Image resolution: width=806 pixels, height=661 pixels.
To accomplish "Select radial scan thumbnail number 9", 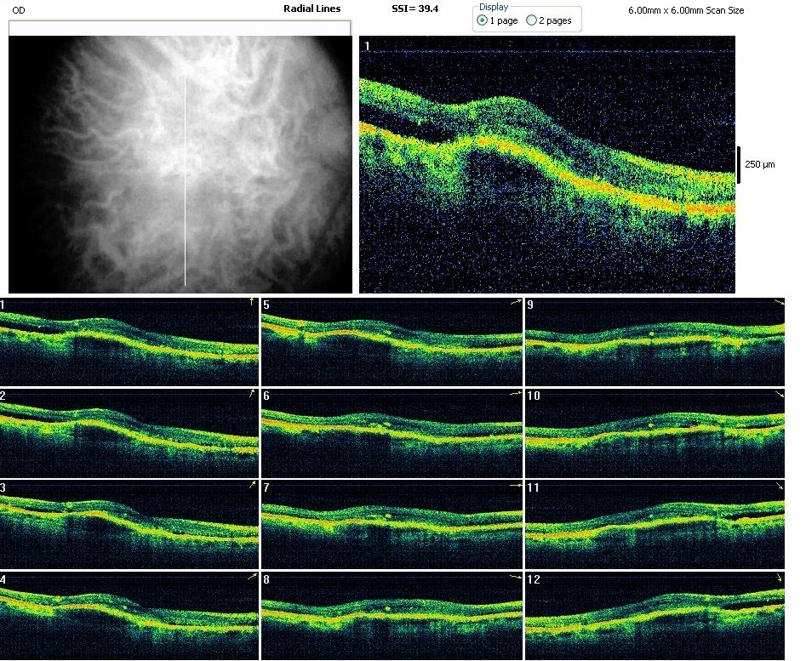I will [x=655, y=342].
